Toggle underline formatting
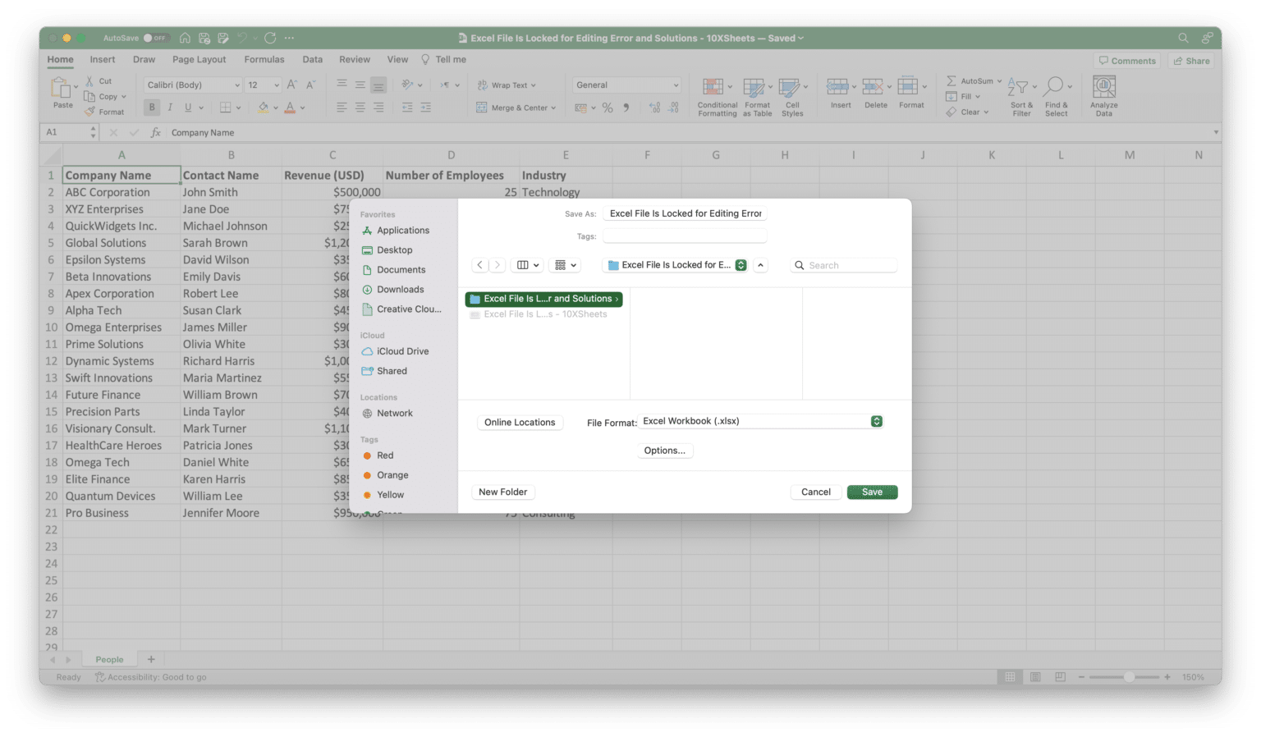 188,107
